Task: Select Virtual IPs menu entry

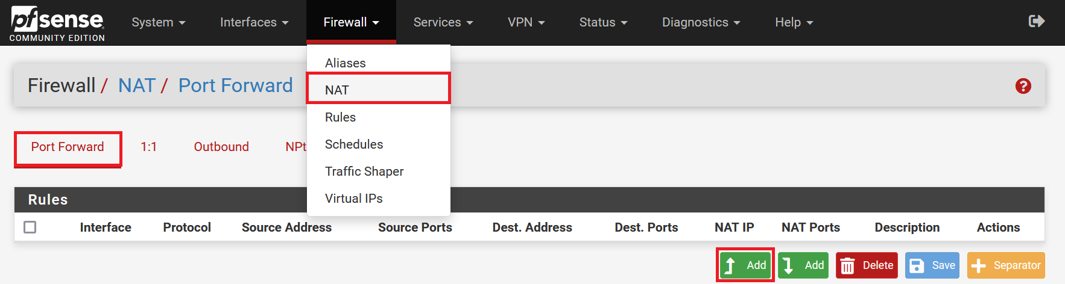Action: pyautogui.click(x=353, y=199)
